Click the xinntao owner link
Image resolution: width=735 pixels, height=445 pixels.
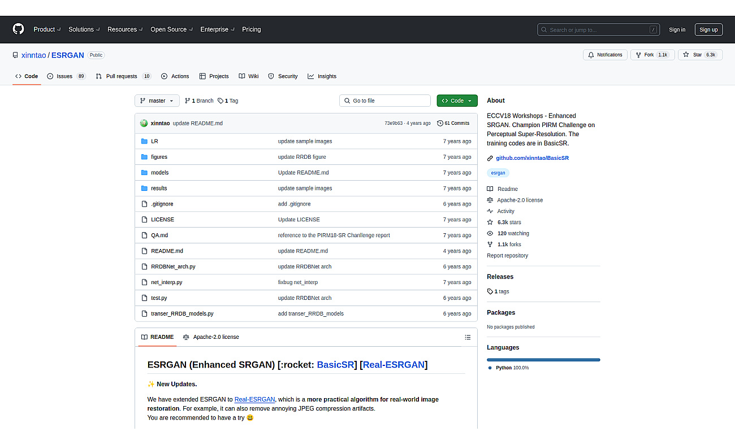pos(33,55)
